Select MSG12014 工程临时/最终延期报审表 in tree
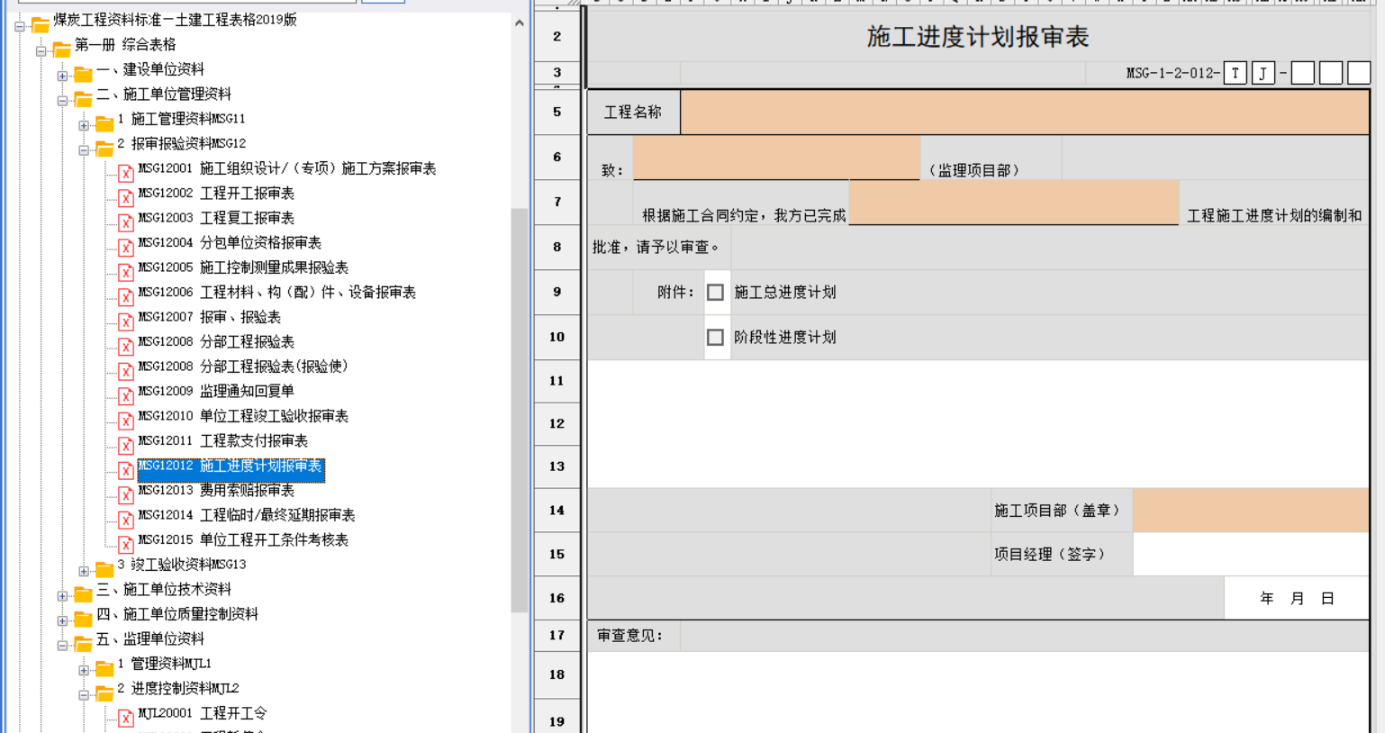1385x733 pixels. 246,515
